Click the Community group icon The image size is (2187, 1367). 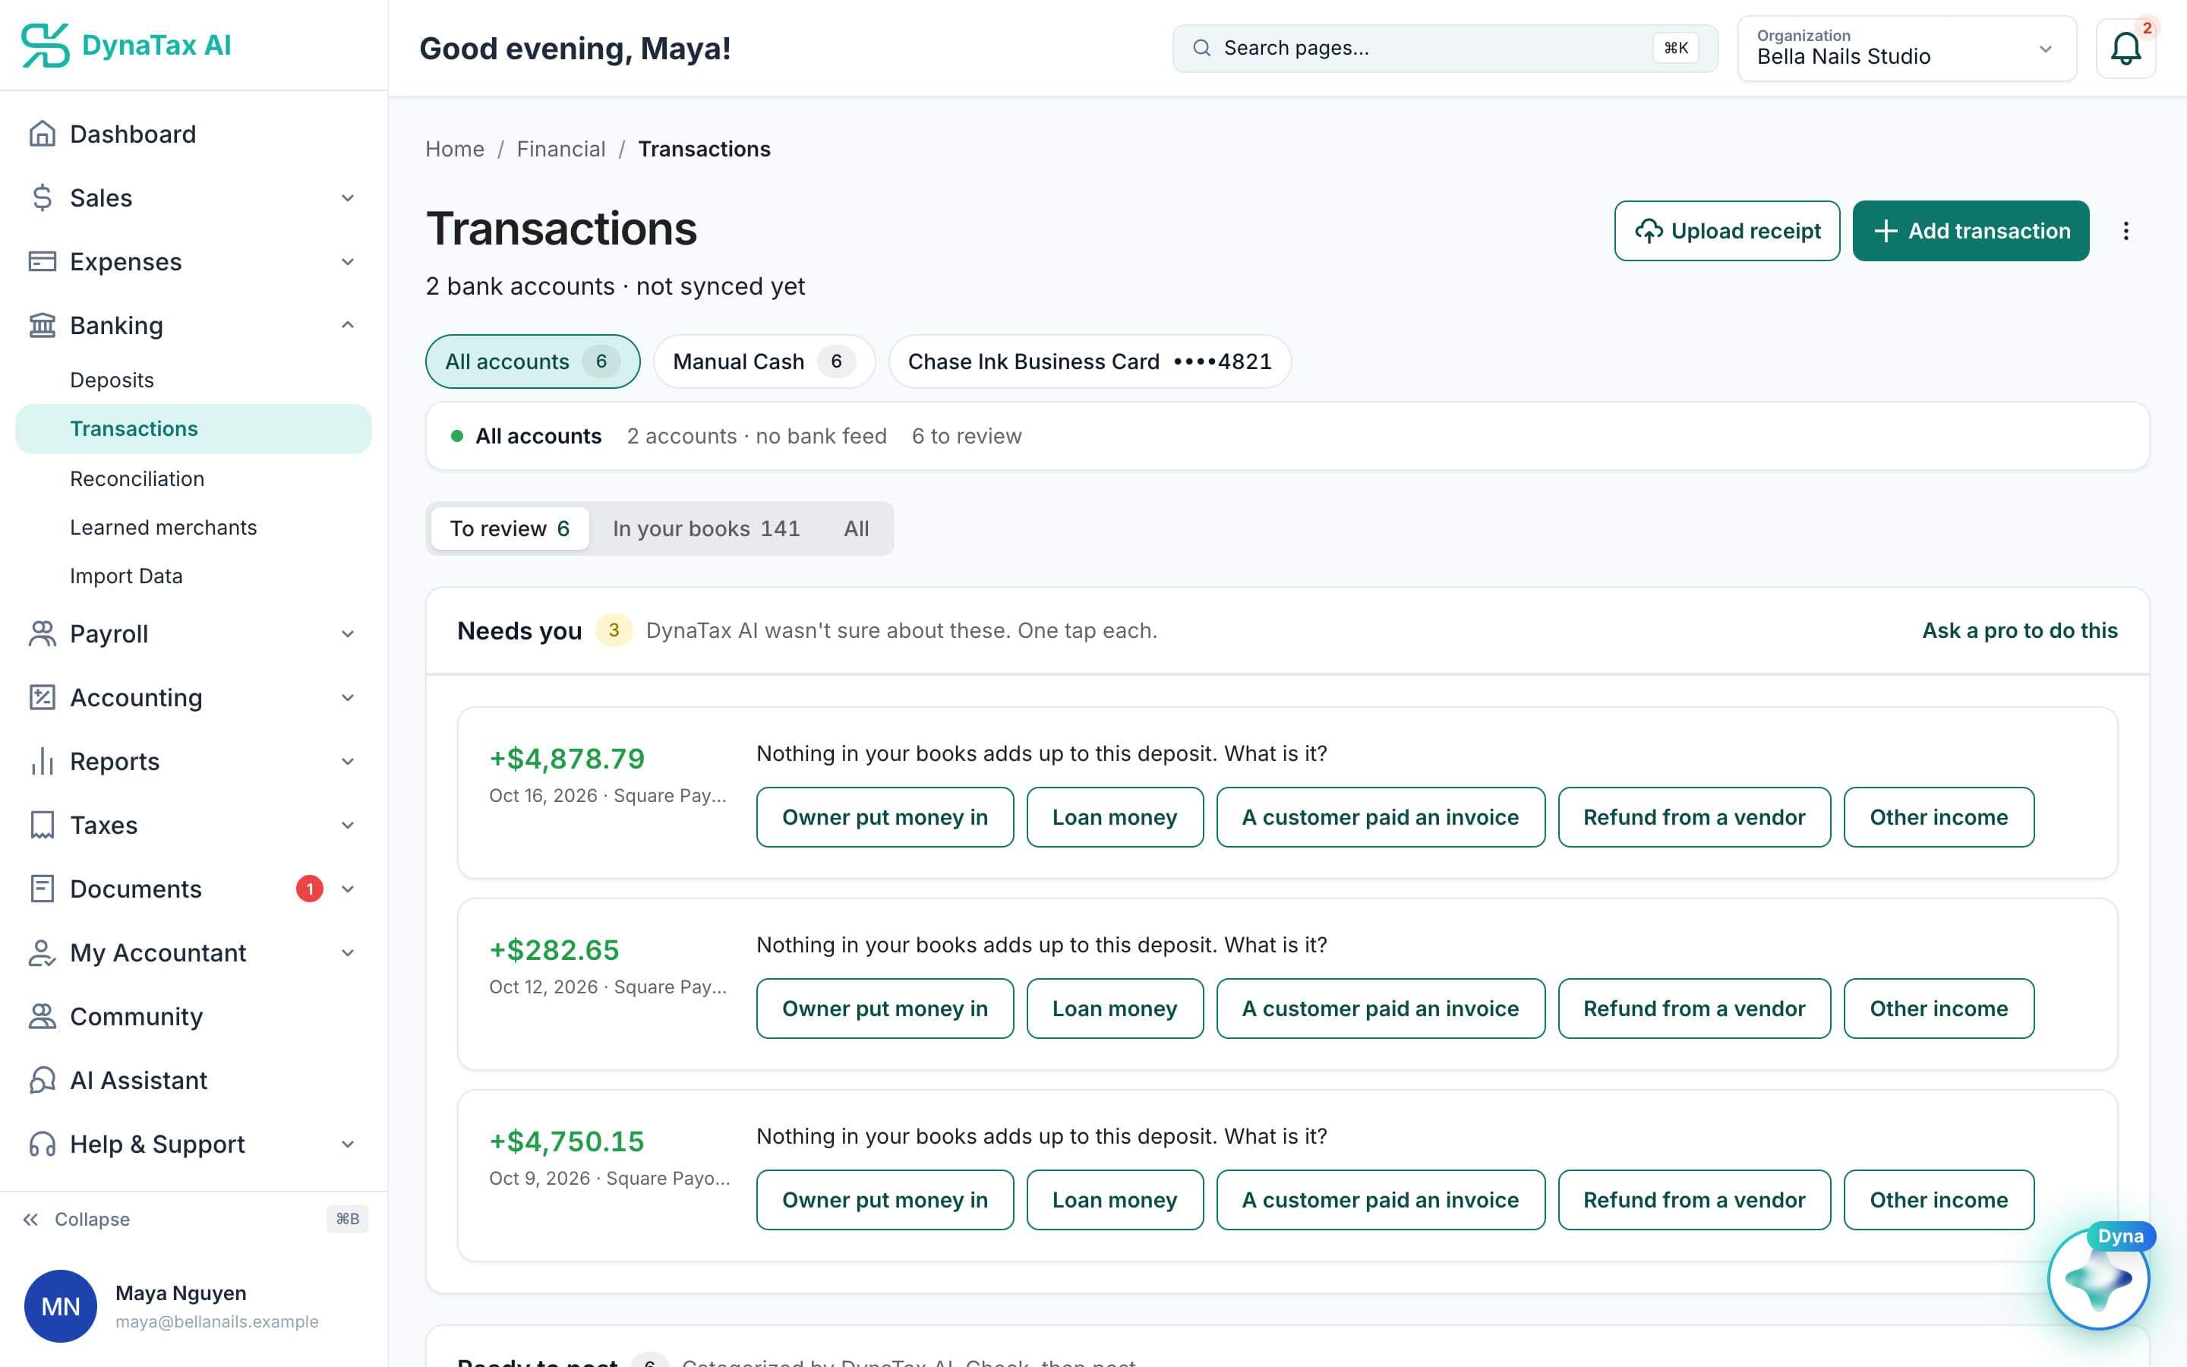pyautogui.click(x=42, y=1016)
